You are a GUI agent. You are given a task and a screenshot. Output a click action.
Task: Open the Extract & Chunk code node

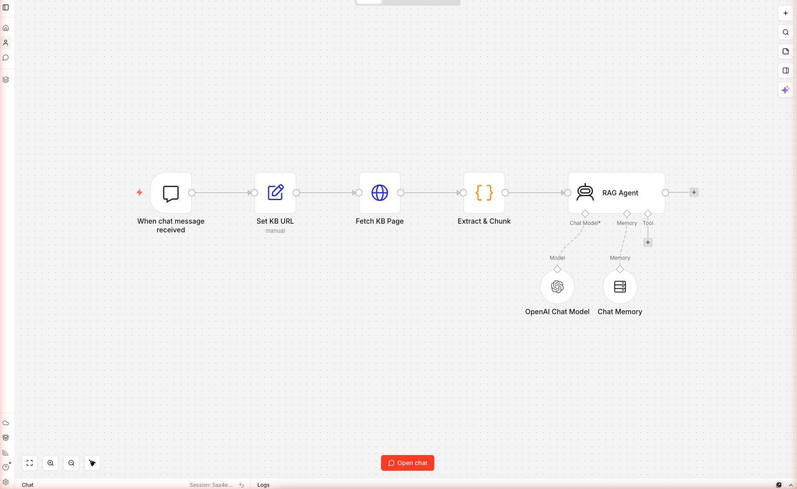tap(484, 192)
